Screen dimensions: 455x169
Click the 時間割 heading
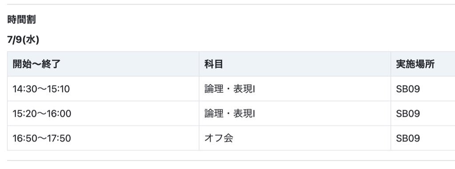pyautogui.click(x=21, y=19)
